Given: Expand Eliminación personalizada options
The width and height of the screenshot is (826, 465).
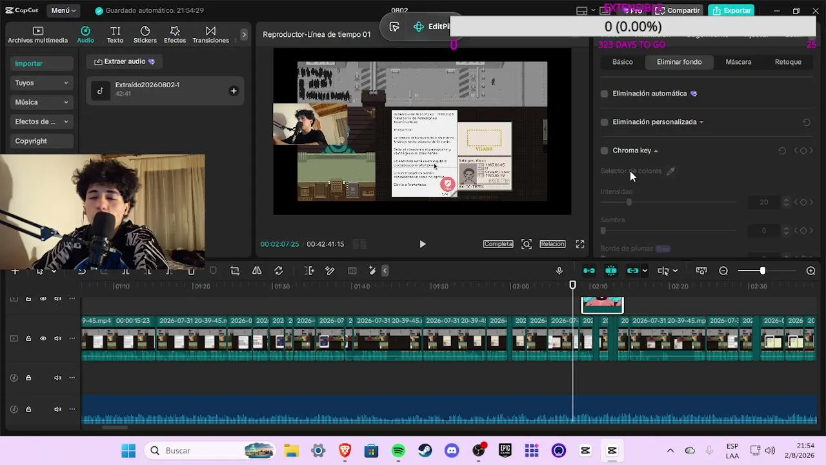Looking at the screenshot, I should [701, 122].
